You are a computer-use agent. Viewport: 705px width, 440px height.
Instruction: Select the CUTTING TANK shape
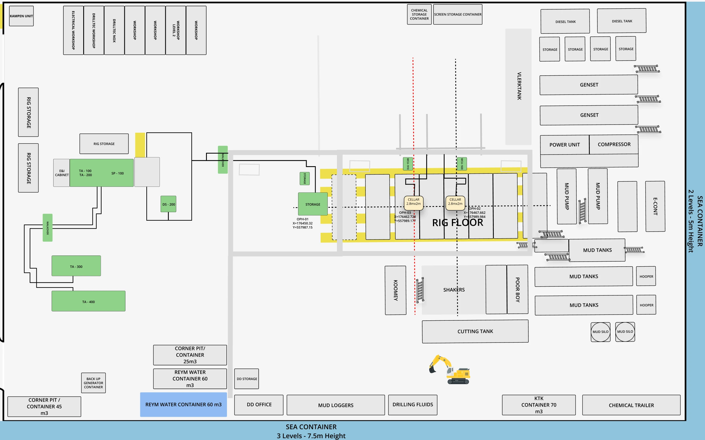pyautogui.click(x=475, y=331)
